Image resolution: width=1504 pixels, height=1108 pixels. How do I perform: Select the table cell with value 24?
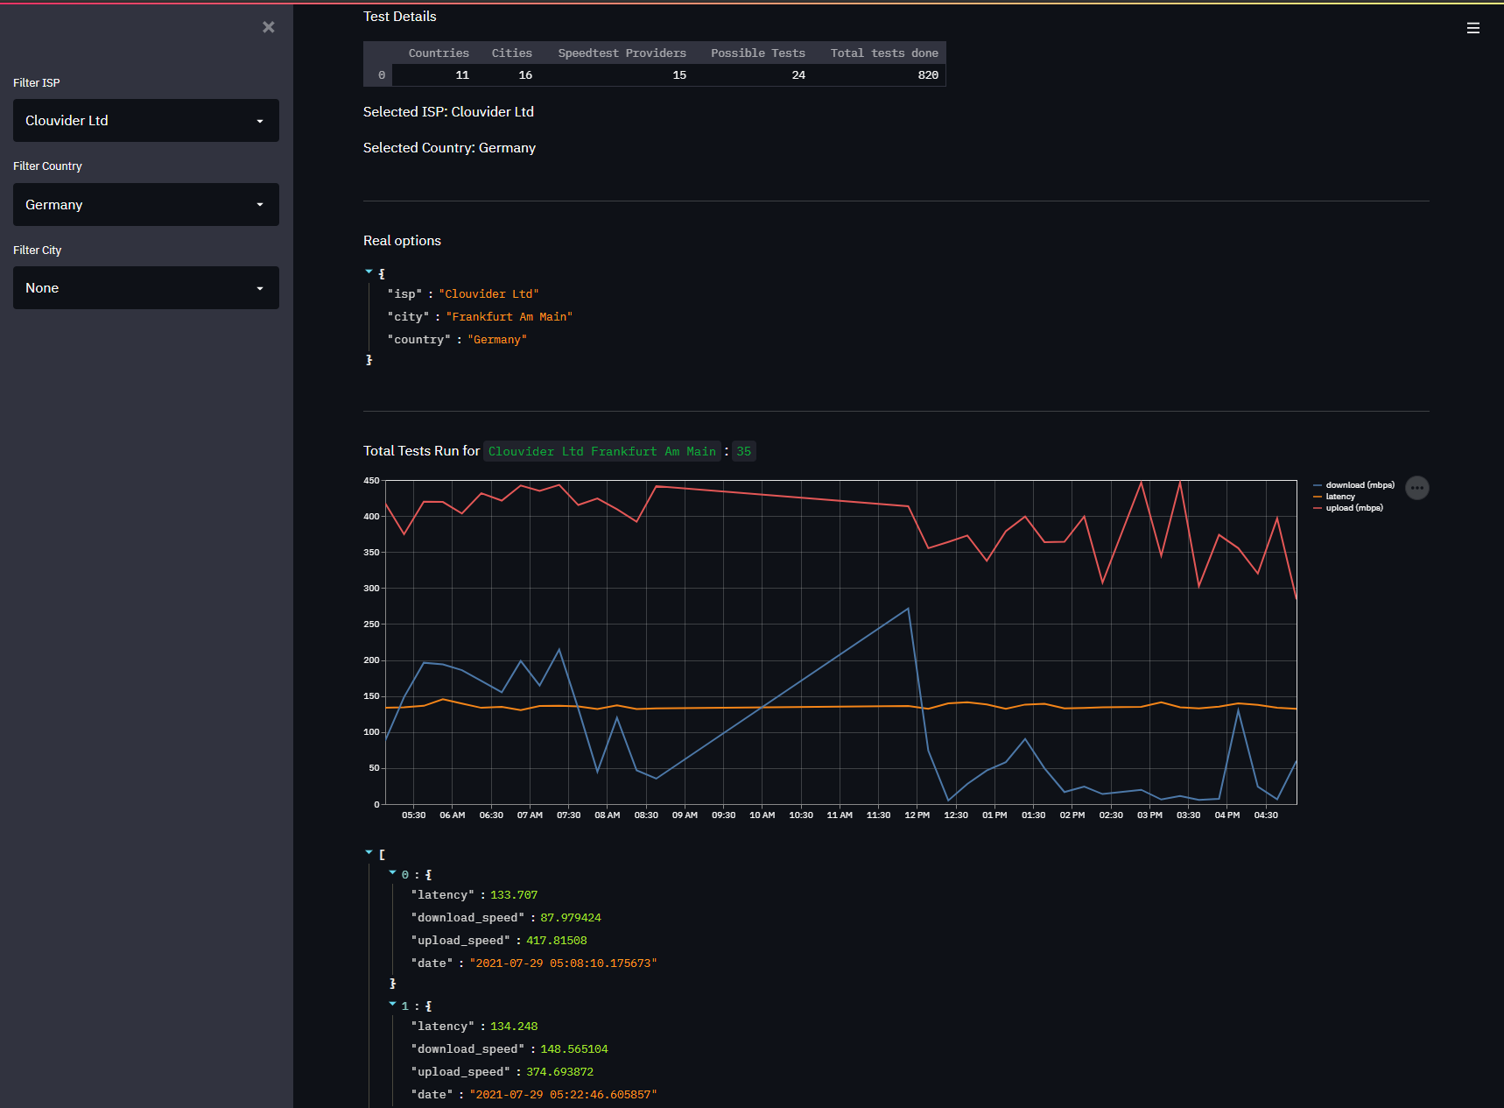753,75
